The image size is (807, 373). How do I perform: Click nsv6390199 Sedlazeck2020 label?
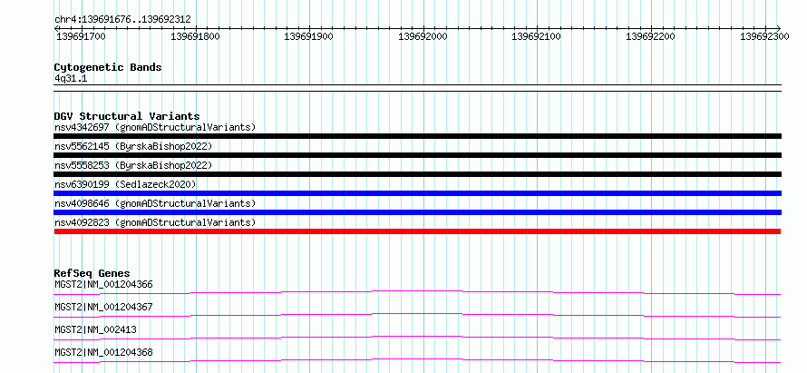click(125, 184)
